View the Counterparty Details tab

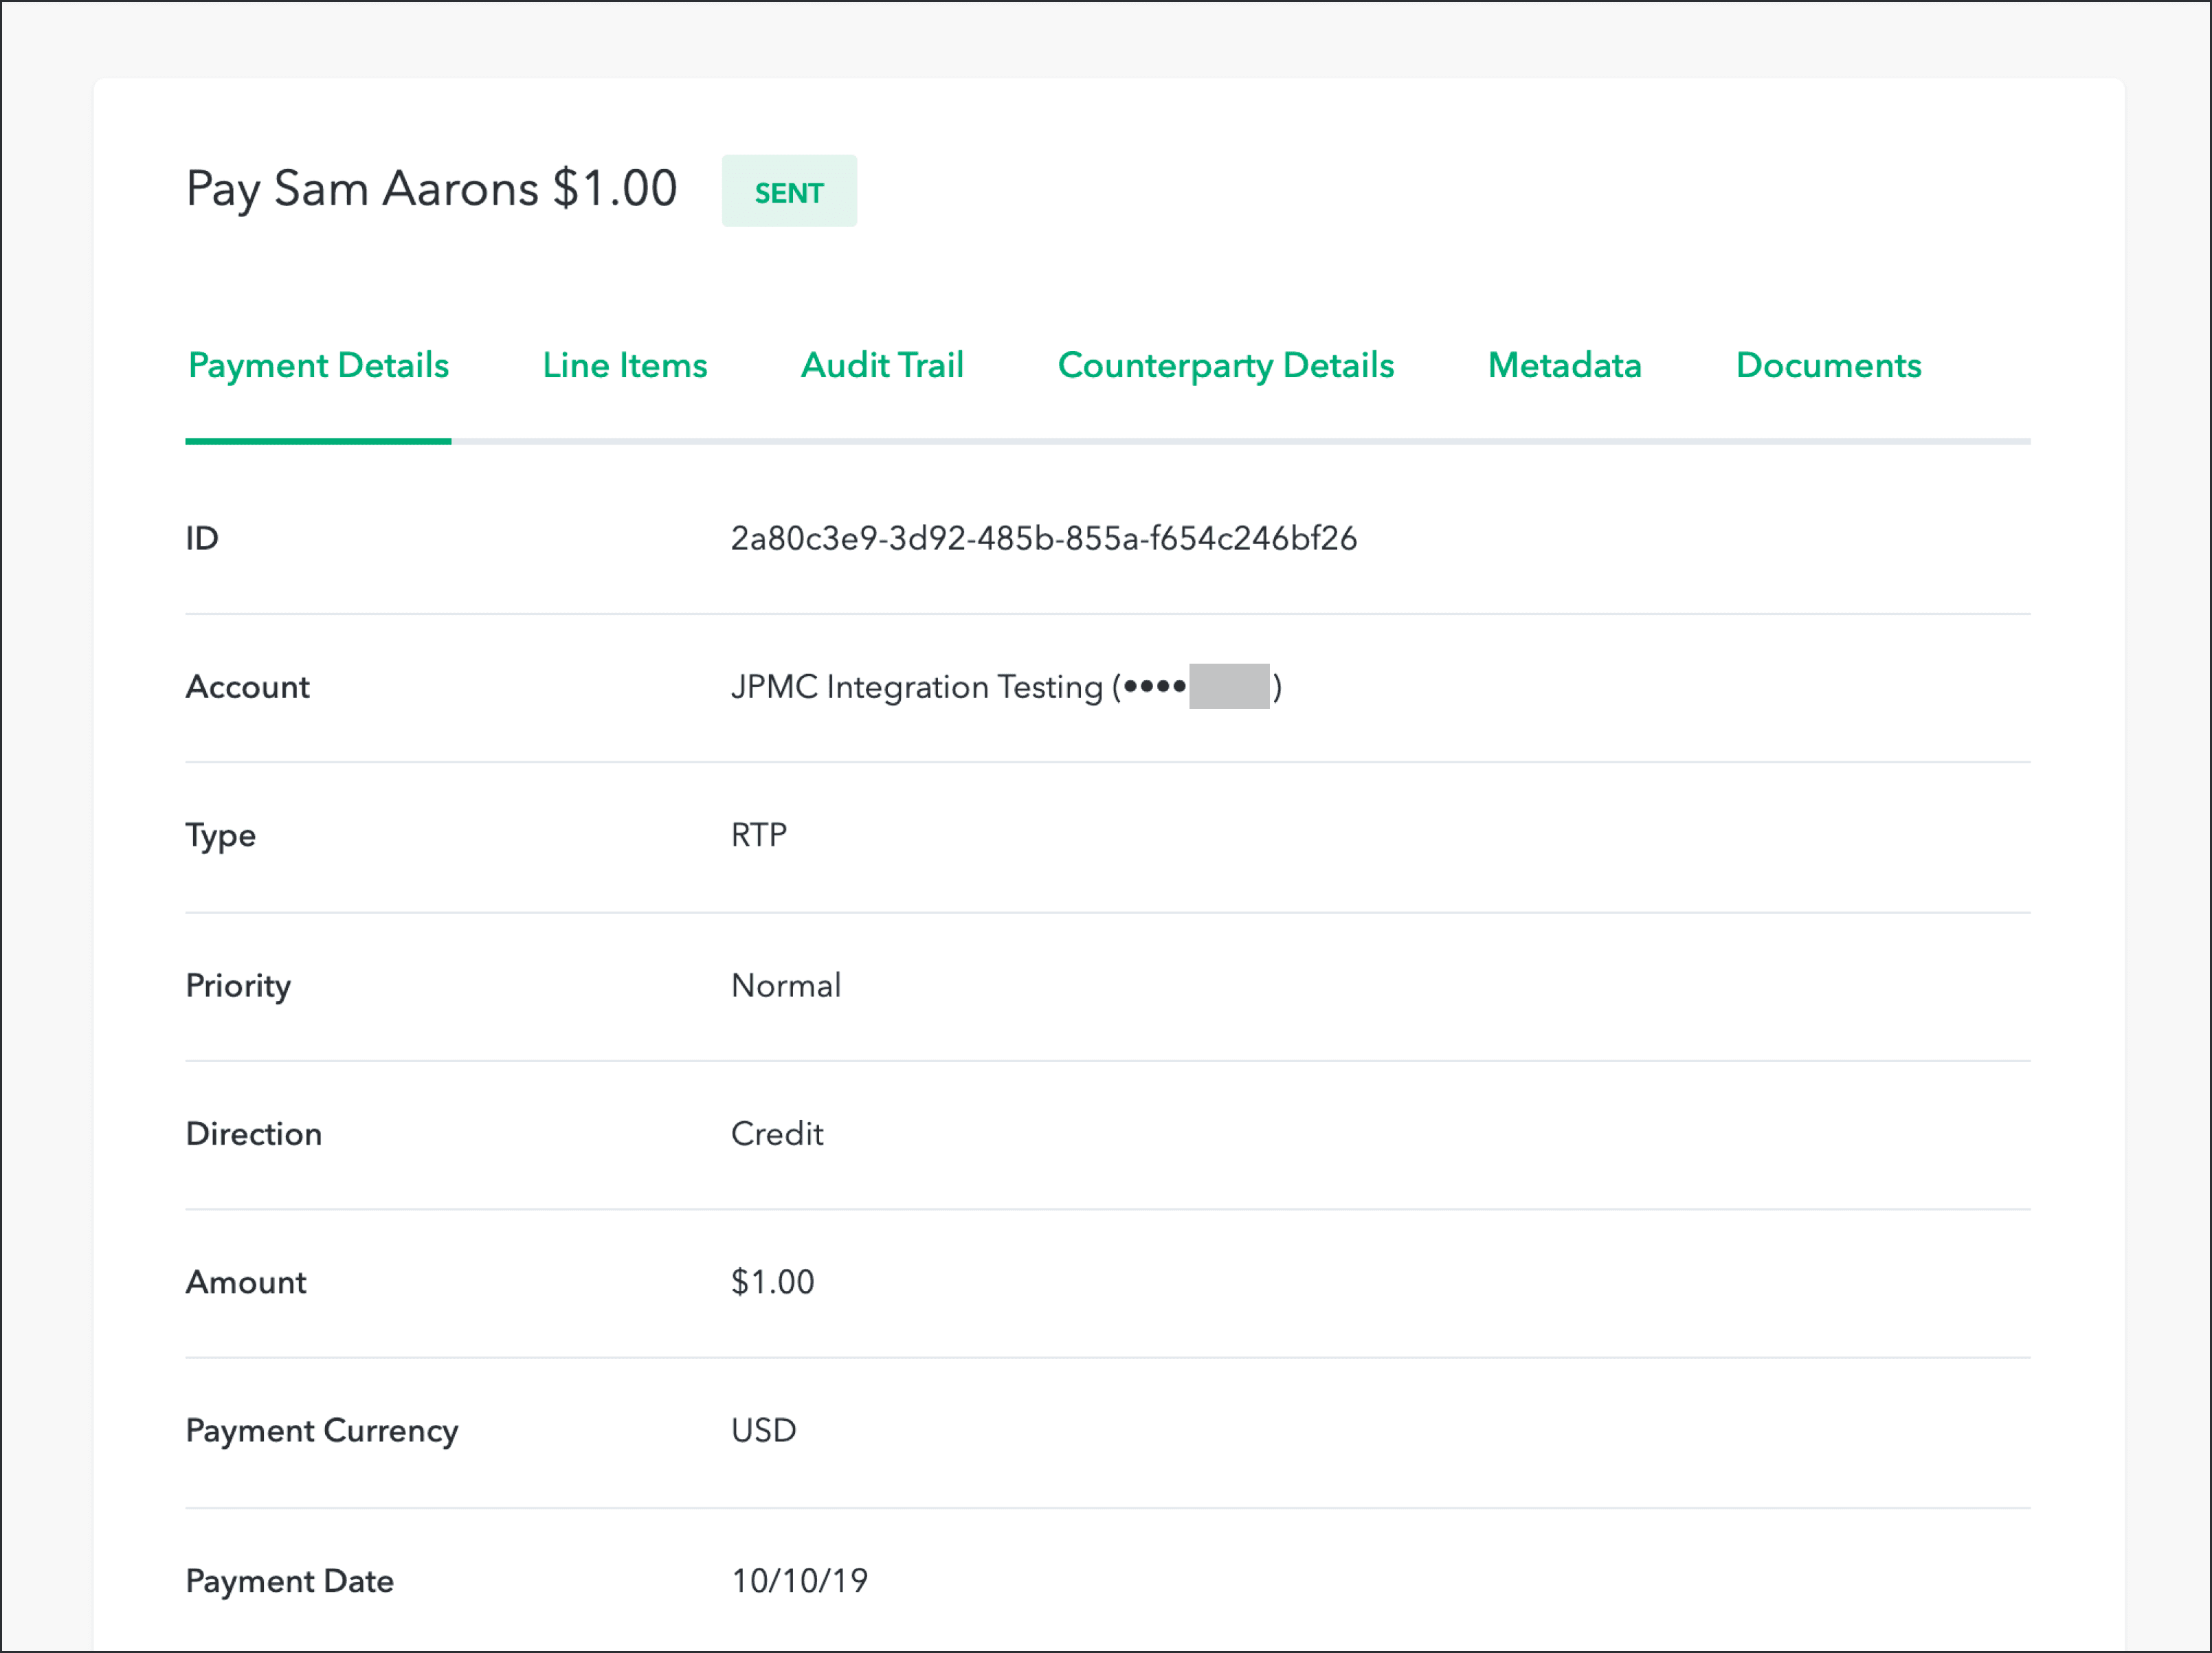click(x=1225, y=366)
